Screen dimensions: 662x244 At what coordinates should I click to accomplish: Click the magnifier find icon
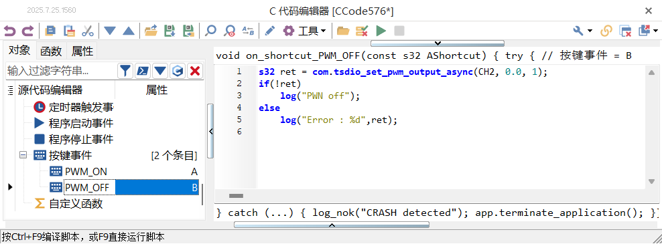coord(210,31)
